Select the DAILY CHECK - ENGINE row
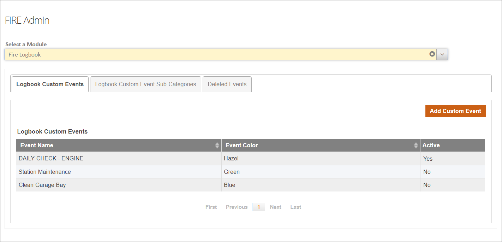502x242 pixels. 51,159
